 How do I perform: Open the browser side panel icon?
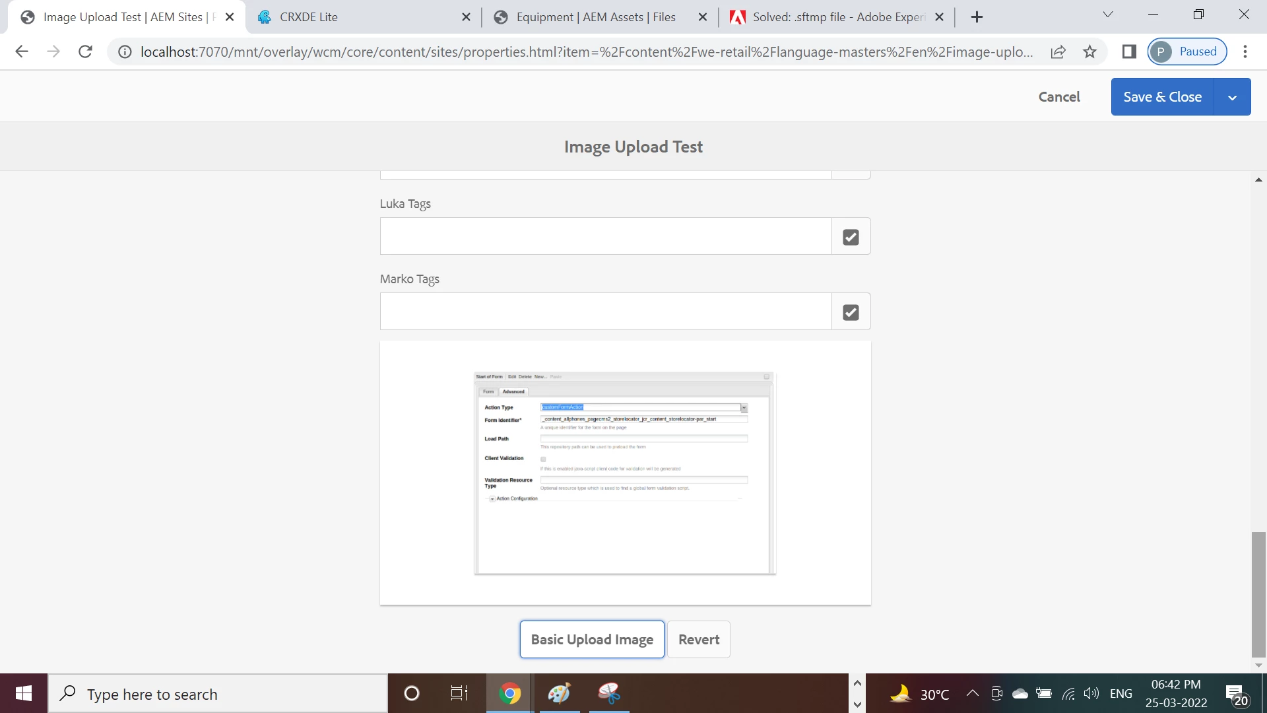[x=1129, y=51]
